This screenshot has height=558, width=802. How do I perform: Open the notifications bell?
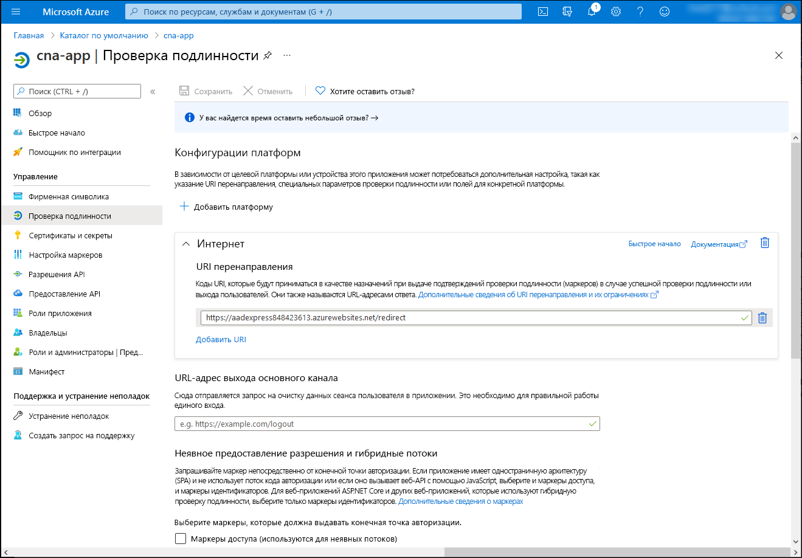coord(592,12)
